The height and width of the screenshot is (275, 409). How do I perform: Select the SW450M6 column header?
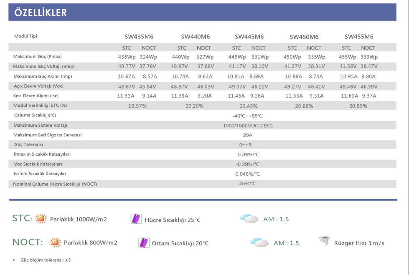pyautogui.click(x=304, y=37)
